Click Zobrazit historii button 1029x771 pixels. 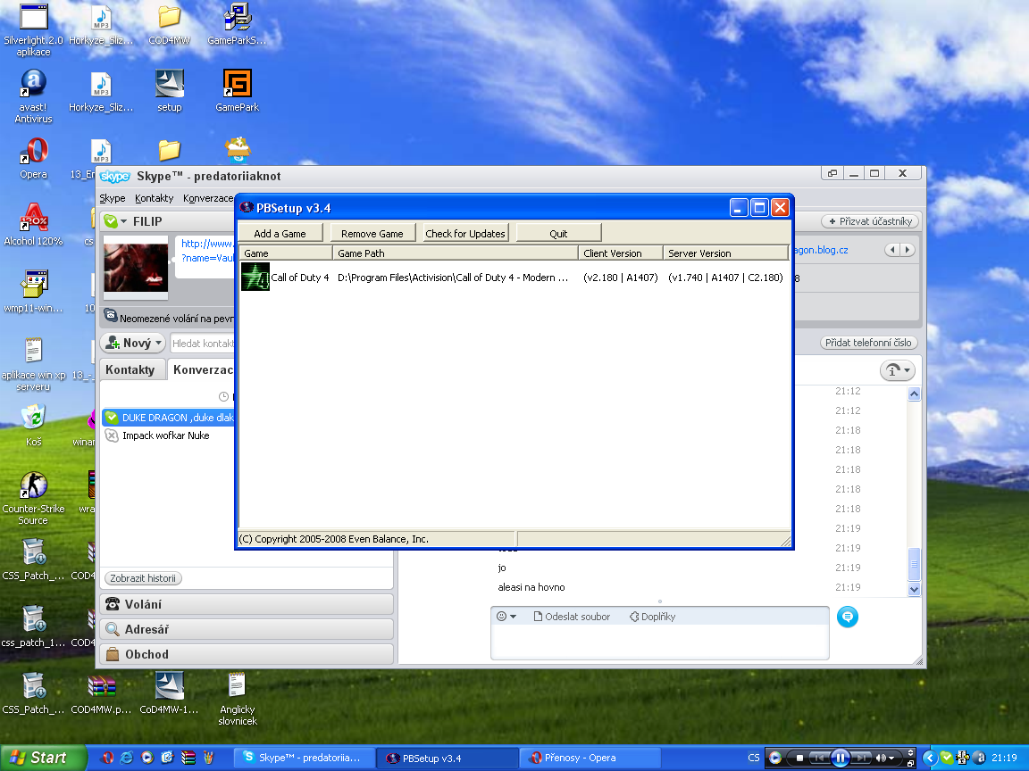click(143, 578)
